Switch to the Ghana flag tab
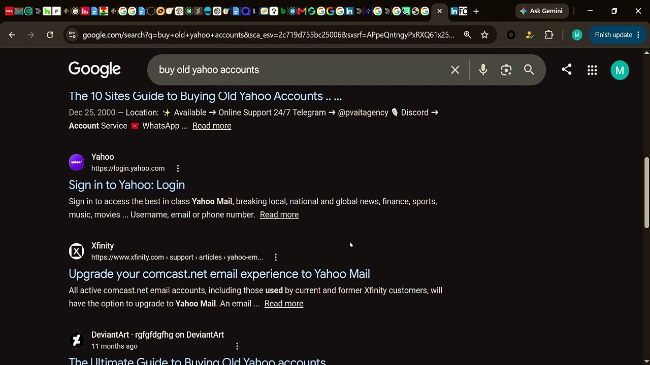This screenshot has height=365, width=650. pos(104,11)
